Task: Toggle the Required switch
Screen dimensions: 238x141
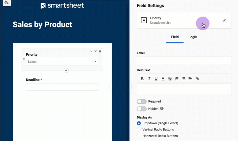Action: pyautogui.click(x=142, y=101)
